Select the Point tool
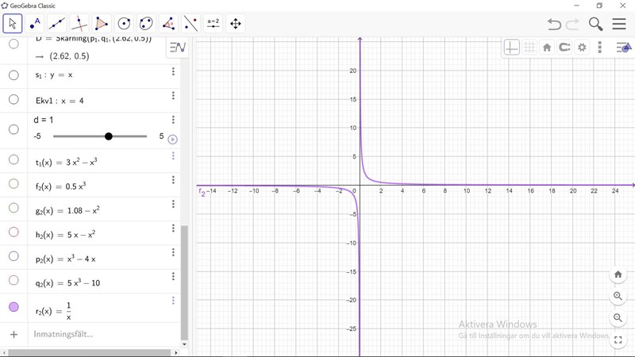This screenshot has width=635, height=357. tap(34, 24)
